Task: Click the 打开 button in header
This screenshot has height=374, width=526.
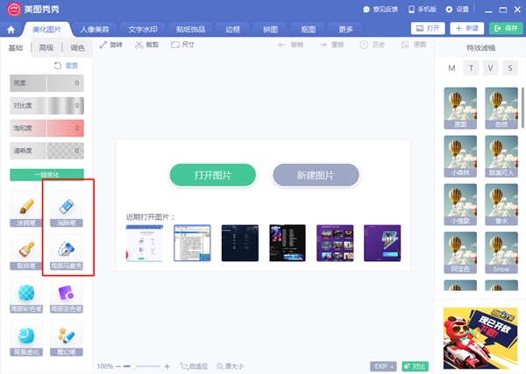Action: 428,29
